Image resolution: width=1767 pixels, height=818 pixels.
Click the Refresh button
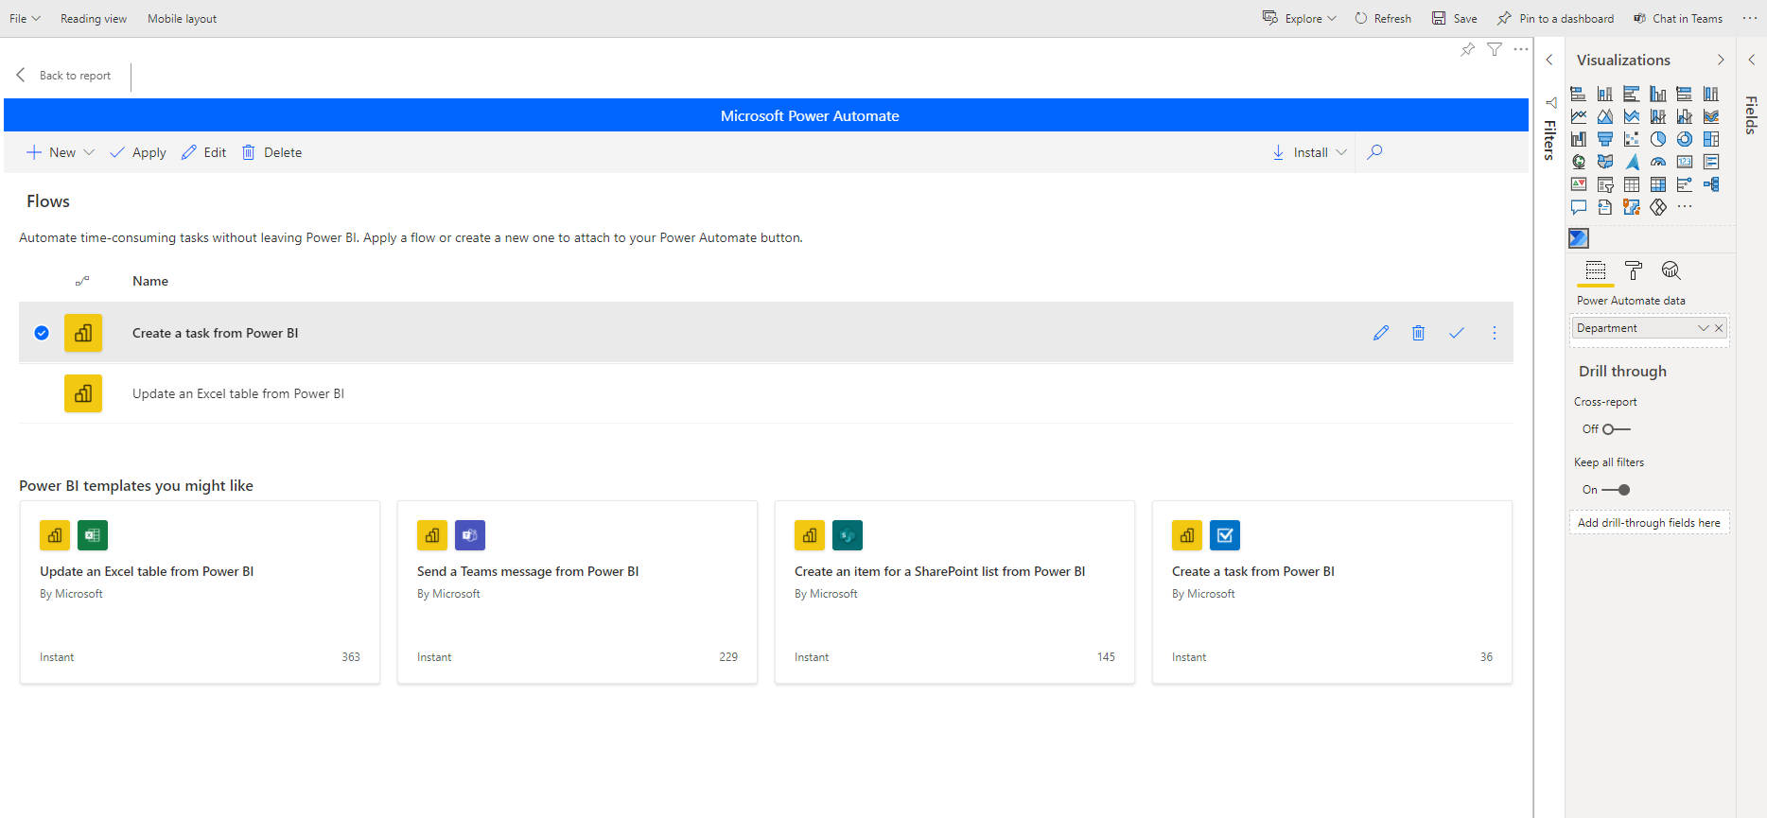(x=1383, y=19)
